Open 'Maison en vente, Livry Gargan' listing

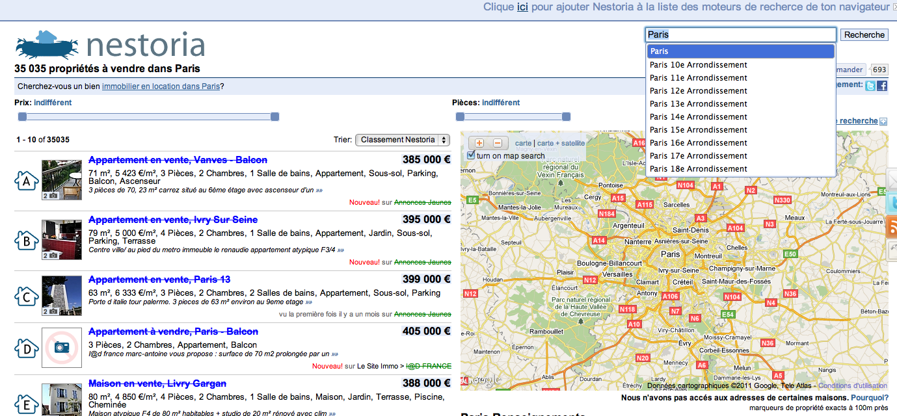(x=157, y=383)
